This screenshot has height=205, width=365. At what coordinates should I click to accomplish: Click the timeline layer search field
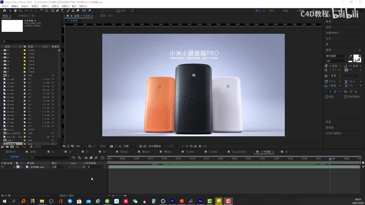tap(49, 158)
